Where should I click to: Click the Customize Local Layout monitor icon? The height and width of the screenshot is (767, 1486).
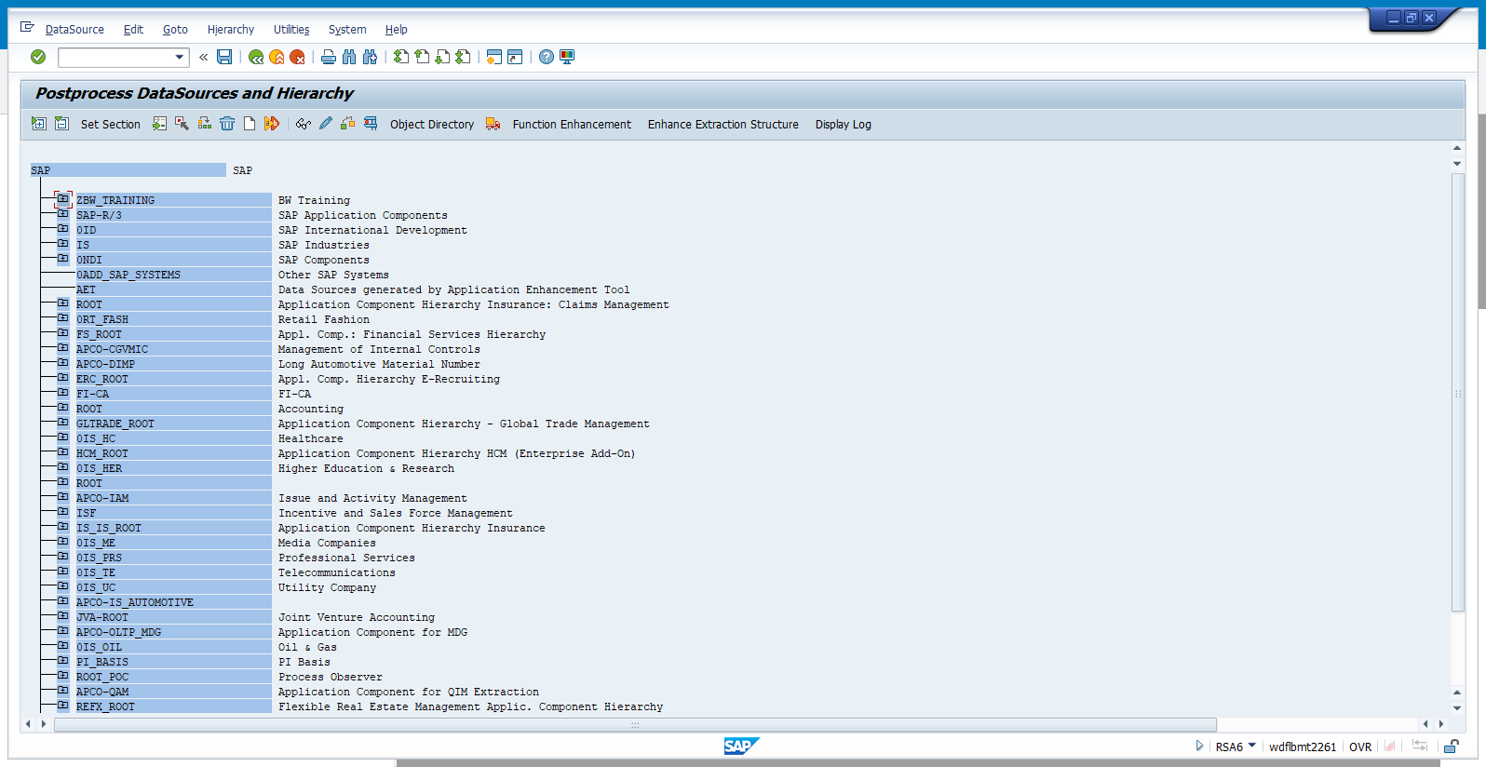tap(567, 57)
